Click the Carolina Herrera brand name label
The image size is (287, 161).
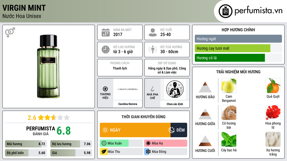(128, 104)
